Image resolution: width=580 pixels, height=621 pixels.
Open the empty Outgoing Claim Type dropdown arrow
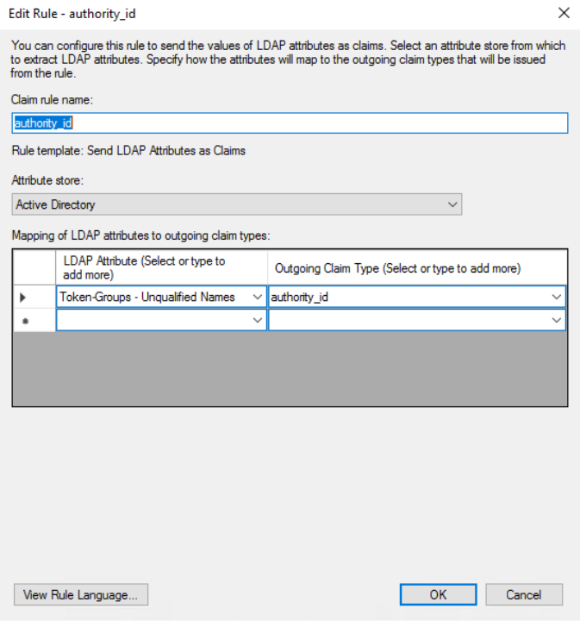click(556, 320)
